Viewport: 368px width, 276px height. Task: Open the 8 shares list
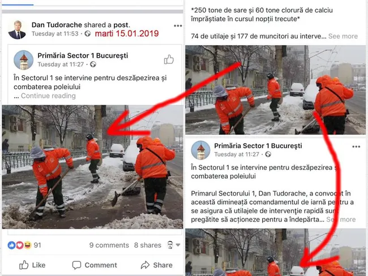pyautogui.click(x=148, y=245)
